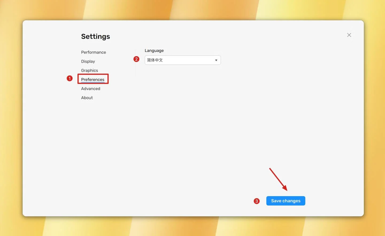Switch to the Display settings section

coord(88,61)
